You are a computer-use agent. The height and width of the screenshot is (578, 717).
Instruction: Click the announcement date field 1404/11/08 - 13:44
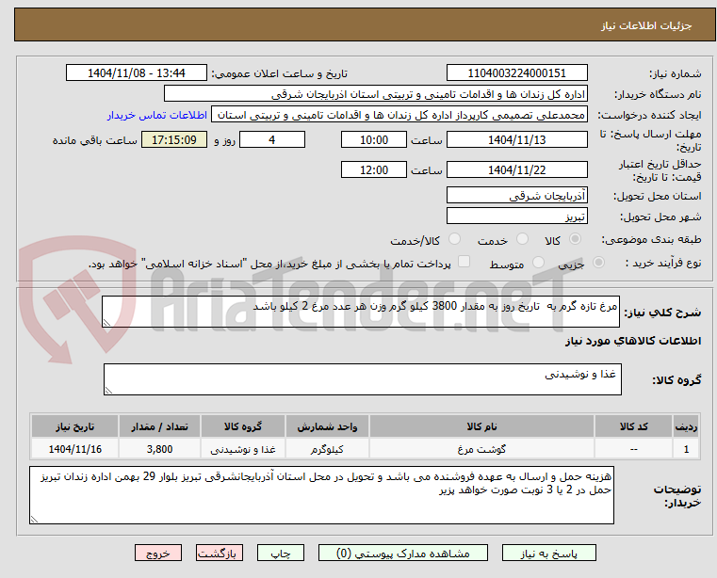pyautogui.click(x=137, y=73)
